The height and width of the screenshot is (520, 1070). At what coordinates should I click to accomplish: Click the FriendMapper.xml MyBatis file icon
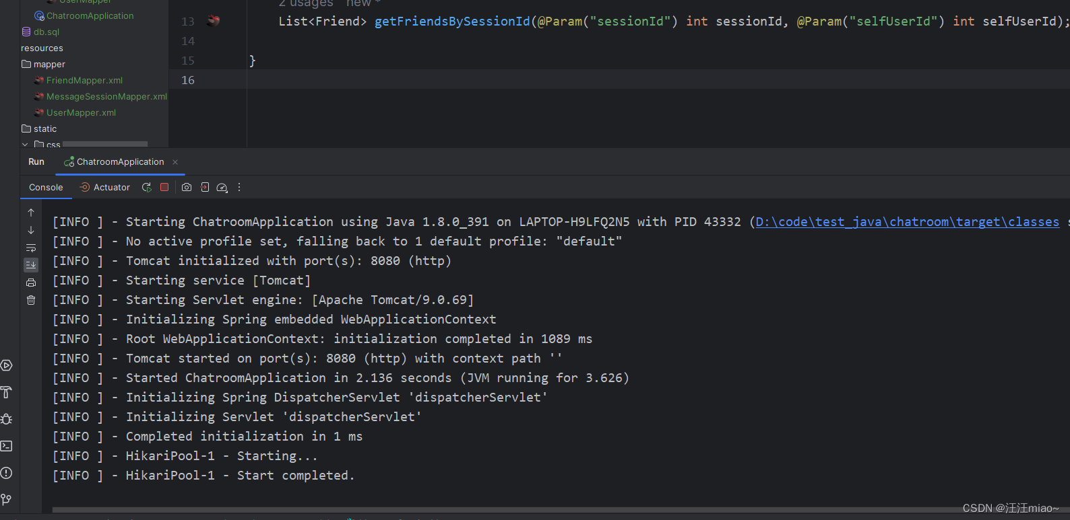[39, 81]
